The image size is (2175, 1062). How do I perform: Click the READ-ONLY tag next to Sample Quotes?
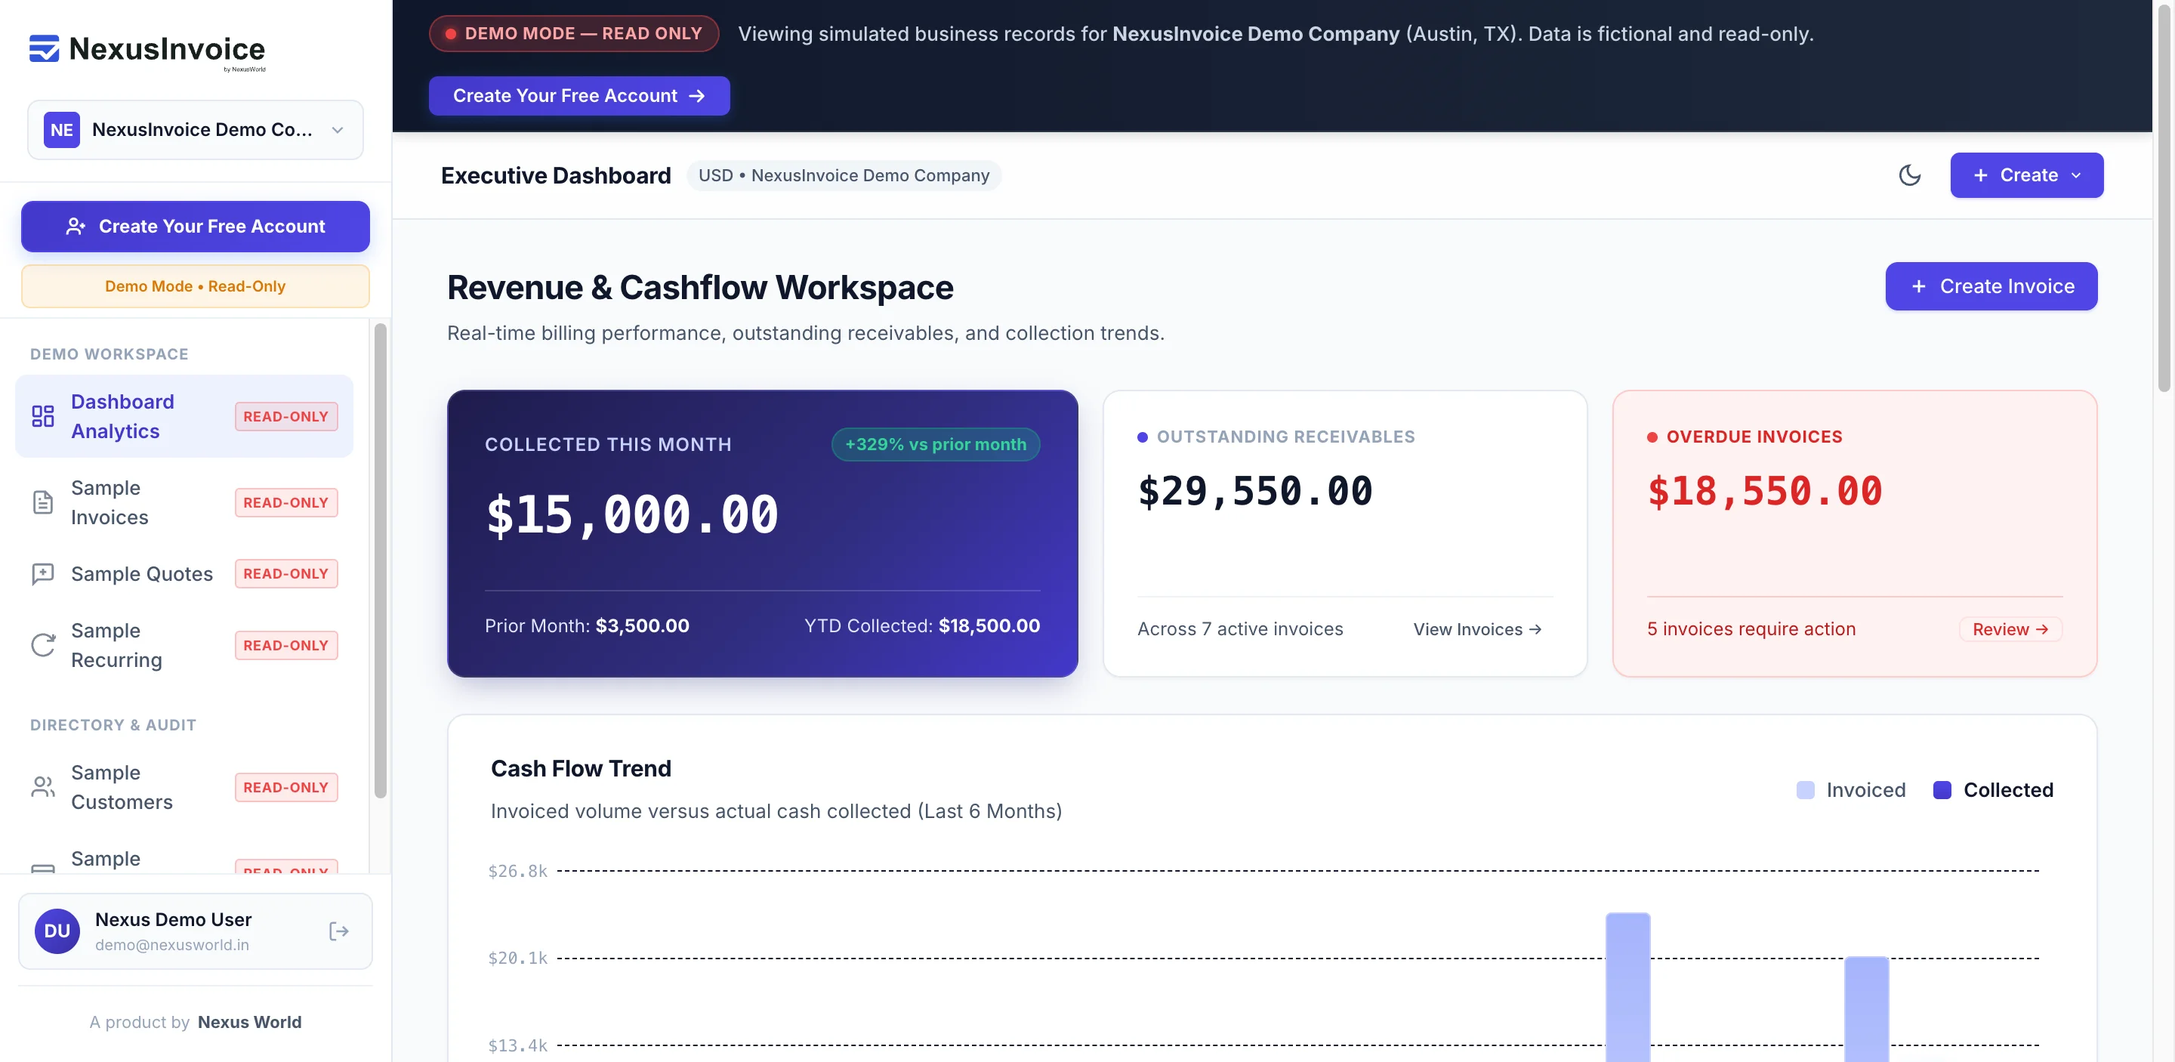tap(286, 574)
